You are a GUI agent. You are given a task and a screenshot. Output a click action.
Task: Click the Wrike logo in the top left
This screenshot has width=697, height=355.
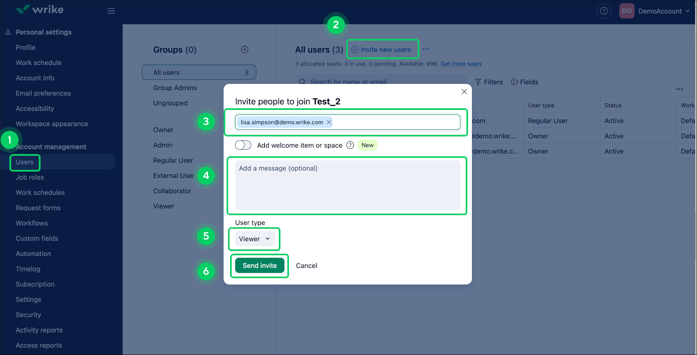(x=39, y=9)
